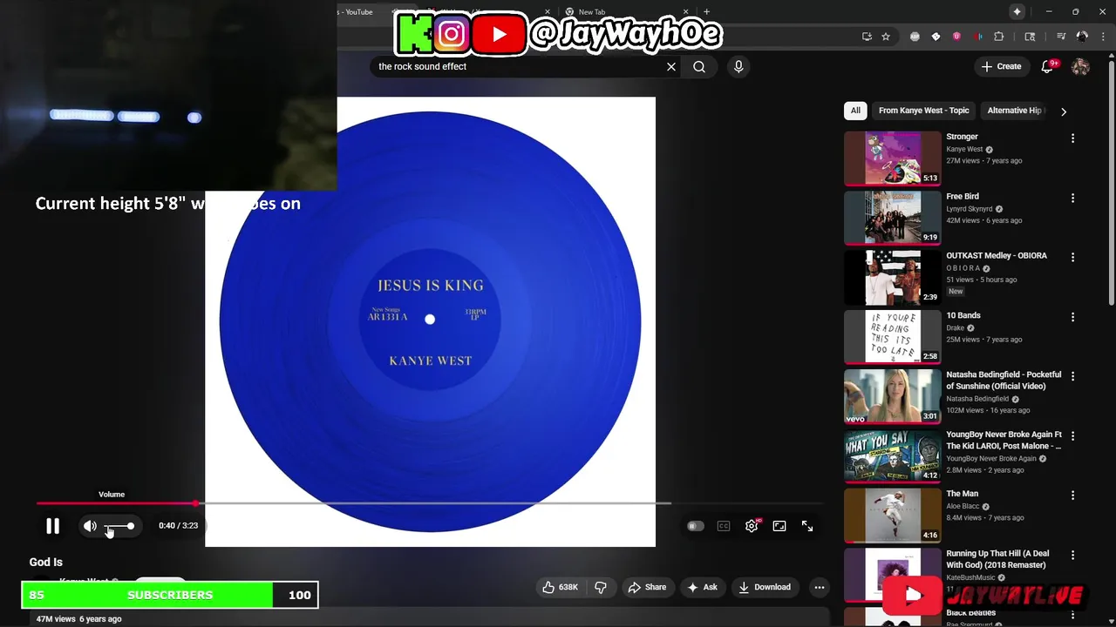Click Kanye West channel name on Stronger
This screenshot has height=627, width=1116.
(964, 149)
